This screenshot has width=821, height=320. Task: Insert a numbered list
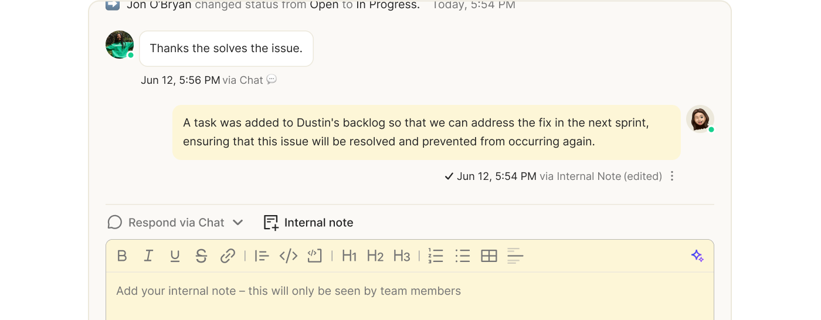[436, 256]
